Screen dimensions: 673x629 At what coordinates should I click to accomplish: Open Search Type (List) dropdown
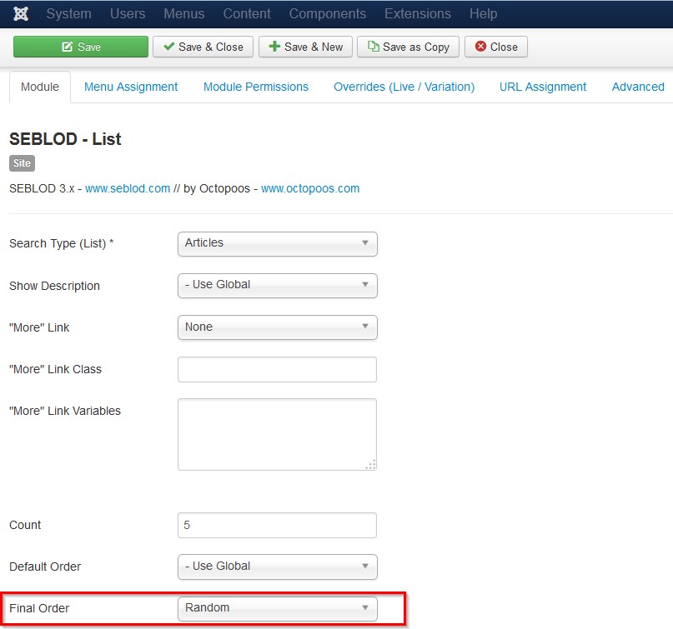click(277, 243)
